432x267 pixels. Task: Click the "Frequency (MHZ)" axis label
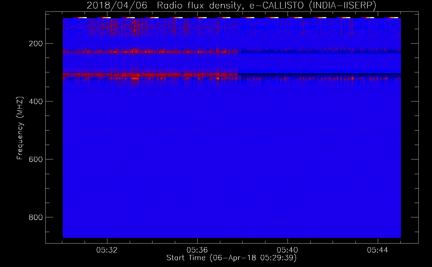20,128
